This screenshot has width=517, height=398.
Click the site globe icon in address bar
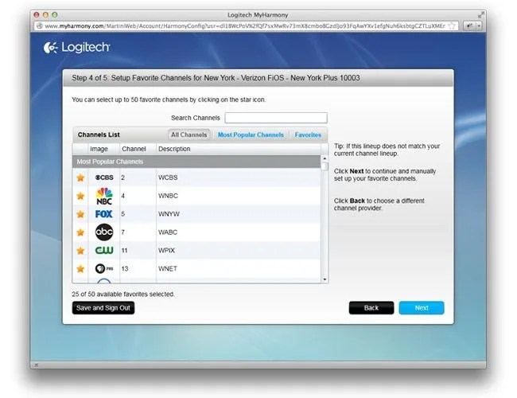pos(39,25)
